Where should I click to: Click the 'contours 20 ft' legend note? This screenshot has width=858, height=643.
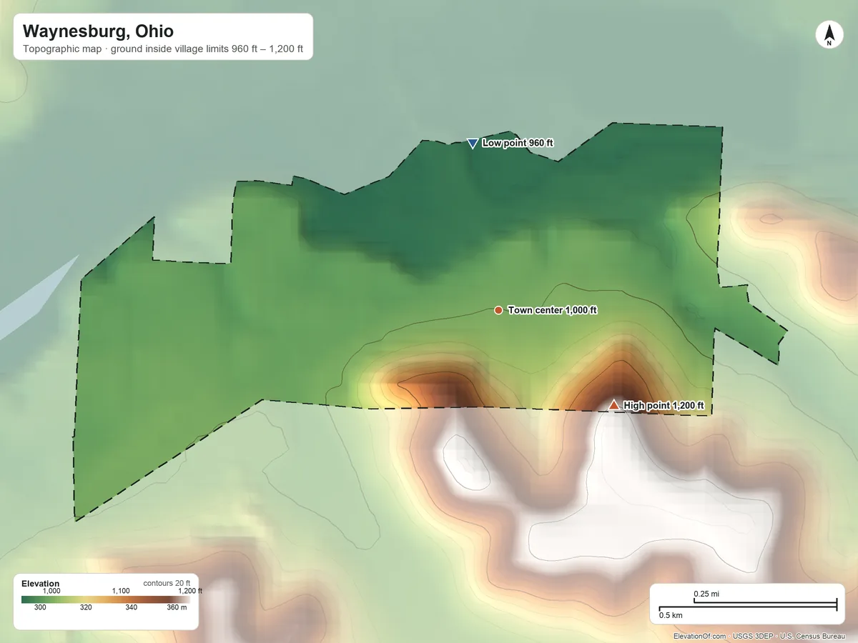(167, 583)
